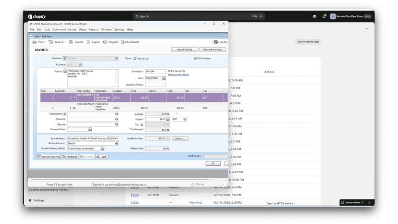Click the Reimburse button
This screenshot has height=224, width=398.
tap(70, 157)
